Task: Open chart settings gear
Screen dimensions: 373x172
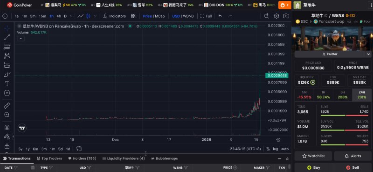Action: click(276, 16)
